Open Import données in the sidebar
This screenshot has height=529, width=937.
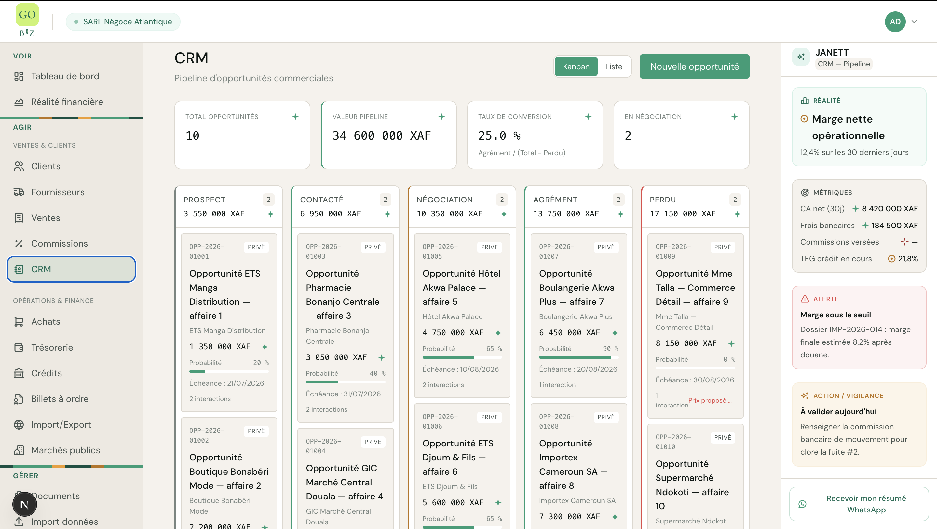tap(71, 522)
